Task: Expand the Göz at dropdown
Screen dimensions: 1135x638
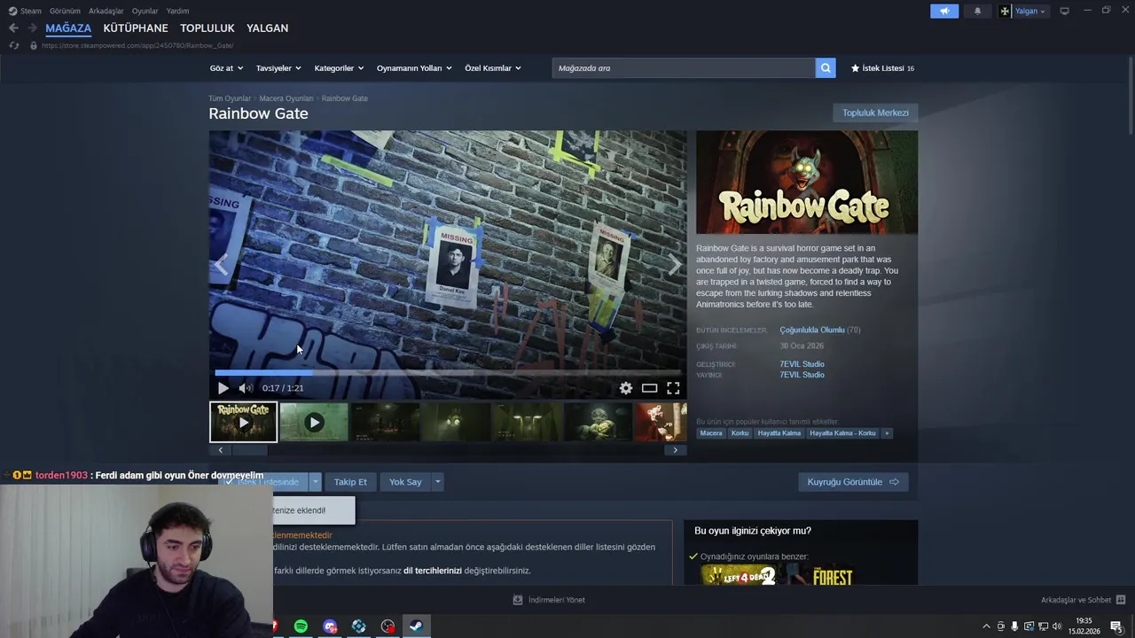Action: click(225, 68)
